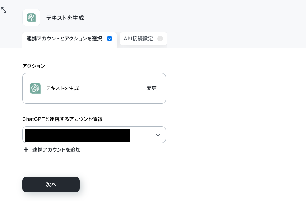306x201 pixels.
Task: Click the ChatGPTと連携するアカウント情報 label
Action: tap(62, 119)
